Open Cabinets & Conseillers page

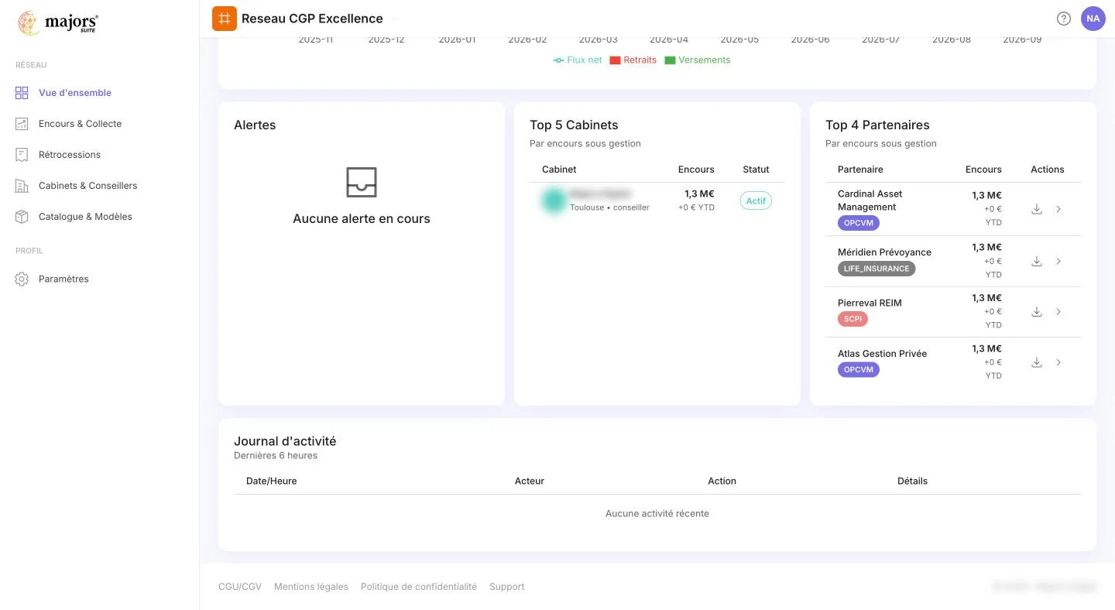pos(87,186)
